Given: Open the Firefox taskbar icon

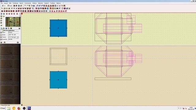Looking at the screenshot, I should click(19, 108).
